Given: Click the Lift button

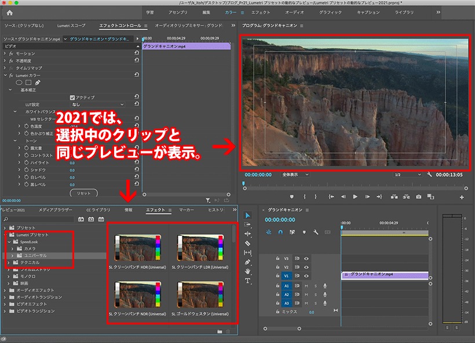Looking at the screenshot, I should (x=394, y=196).
